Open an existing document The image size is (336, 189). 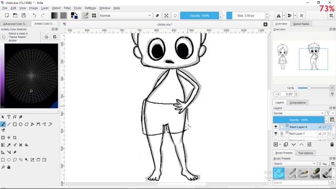(15, 15)
